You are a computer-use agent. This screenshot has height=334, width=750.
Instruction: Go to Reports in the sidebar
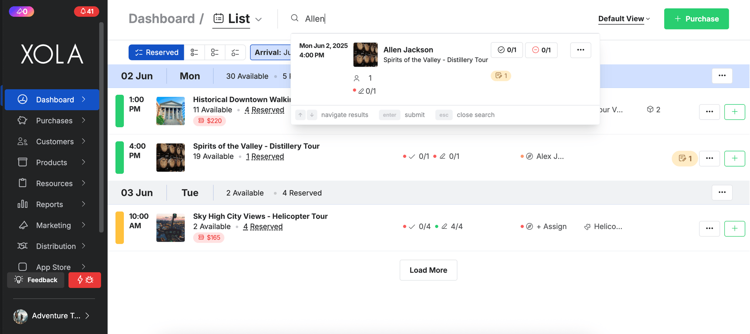click(x=52, y=204)
